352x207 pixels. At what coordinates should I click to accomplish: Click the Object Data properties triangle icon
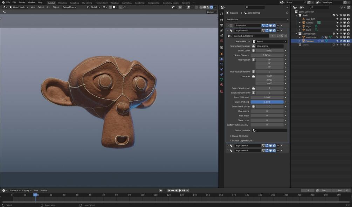221,80
